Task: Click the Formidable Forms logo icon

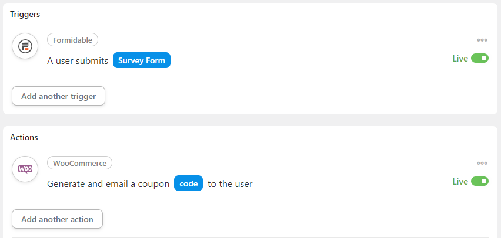Action: tap(25, 46)
